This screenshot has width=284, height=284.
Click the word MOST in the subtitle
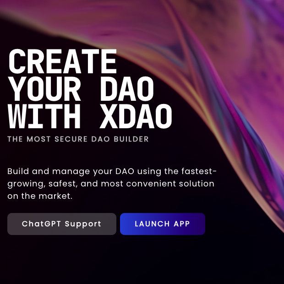pos(38,139)
